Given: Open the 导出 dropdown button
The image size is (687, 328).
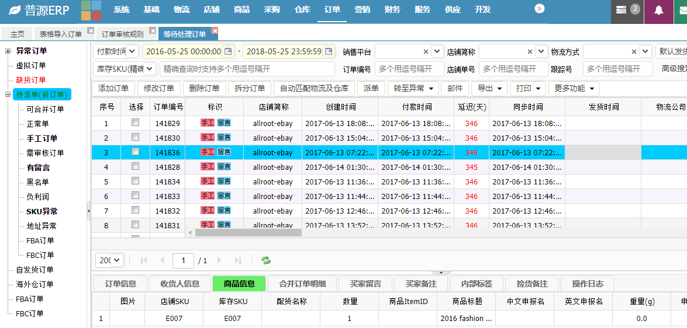Looking at the screenshot, I should [489, 88].
